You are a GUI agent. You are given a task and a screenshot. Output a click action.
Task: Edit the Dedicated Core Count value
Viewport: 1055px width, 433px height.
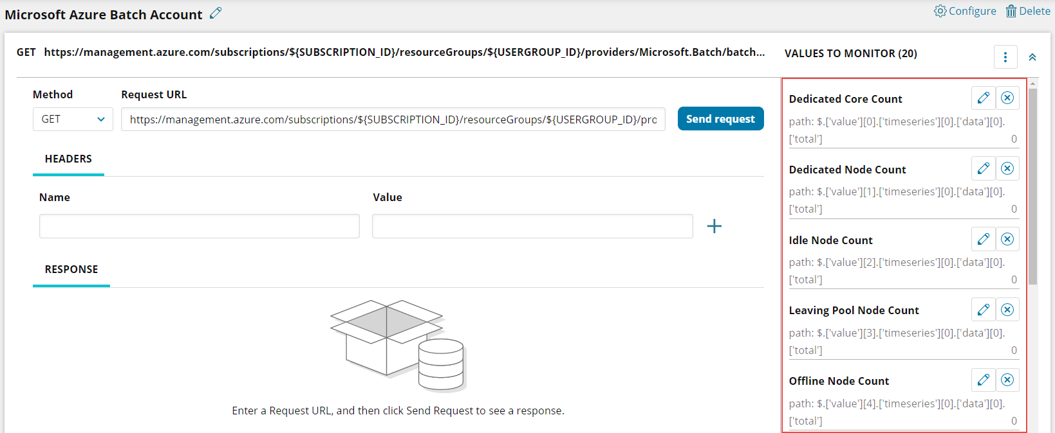(x=983, y=98)
